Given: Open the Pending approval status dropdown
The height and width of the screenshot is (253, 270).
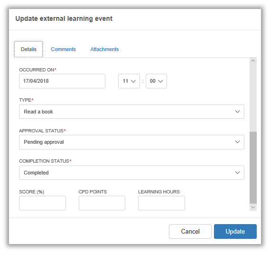Looking at the screenshot, I should click(x=131, y=142).
